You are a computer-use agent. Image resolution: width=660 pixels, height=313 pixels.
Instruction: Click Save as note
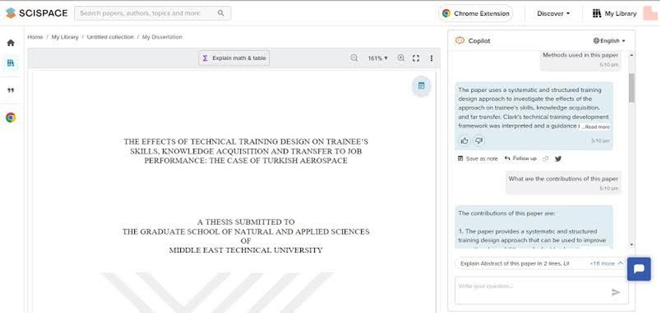[x=478, y=159]
